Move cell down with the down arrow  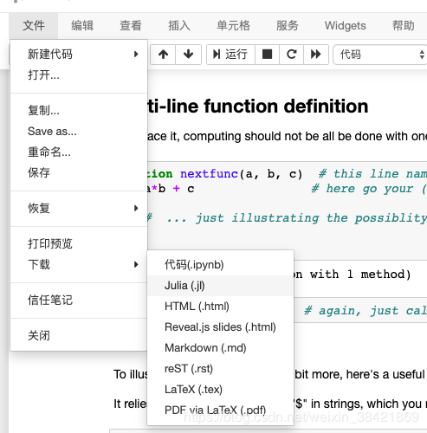coord(188,55)
